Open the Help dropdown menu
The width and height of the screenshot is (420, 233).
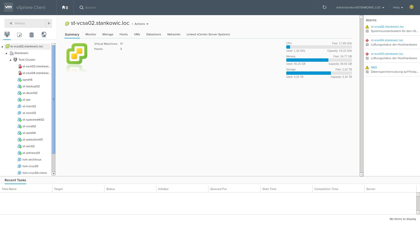pos(398,7)
